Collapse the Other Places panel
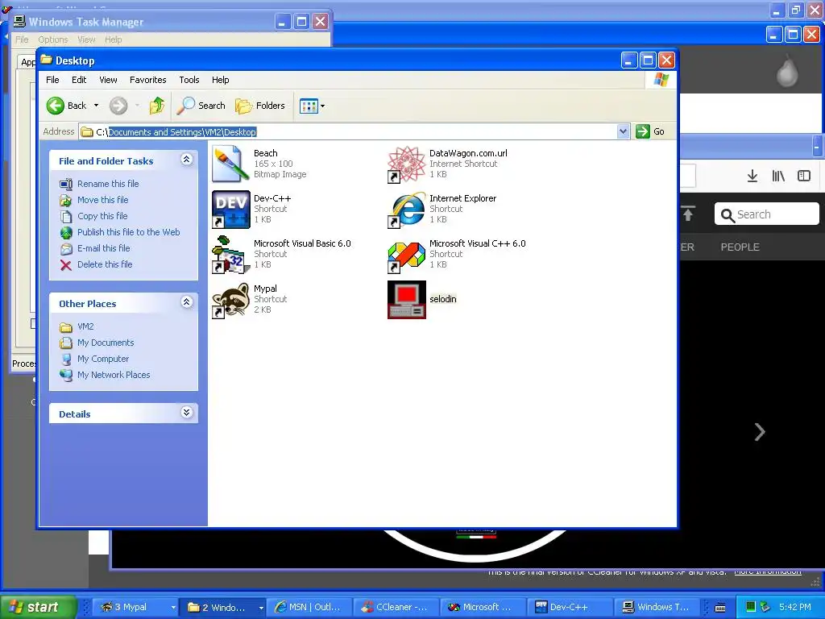This screenshot has height=619, width=825. [x=187, y=302]
